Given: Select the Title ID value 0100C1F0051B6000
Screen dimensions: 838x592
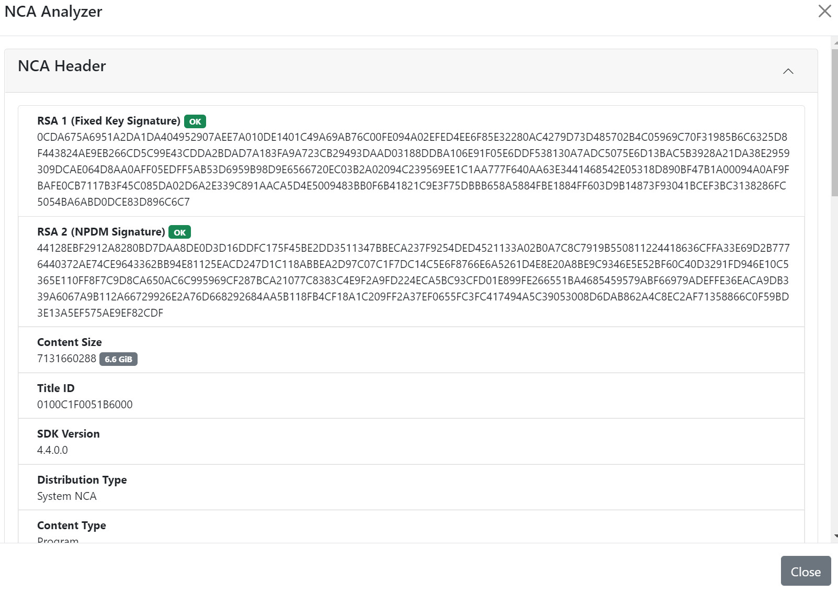Looking at the screenshot, I should click(85, 405).
